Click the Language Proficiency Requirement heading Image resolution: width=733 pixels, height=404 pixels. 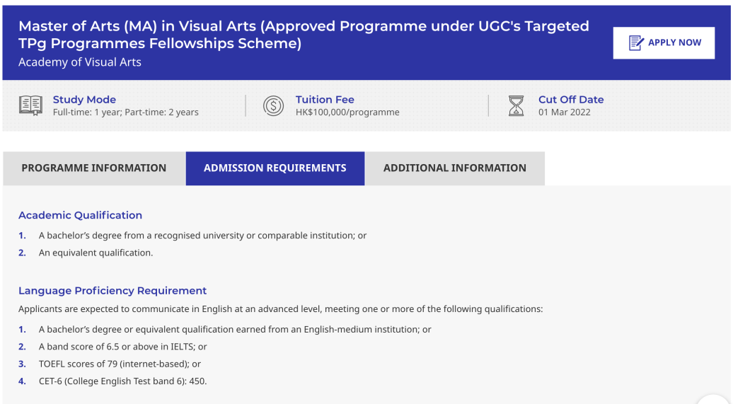(x=112, y=290)
